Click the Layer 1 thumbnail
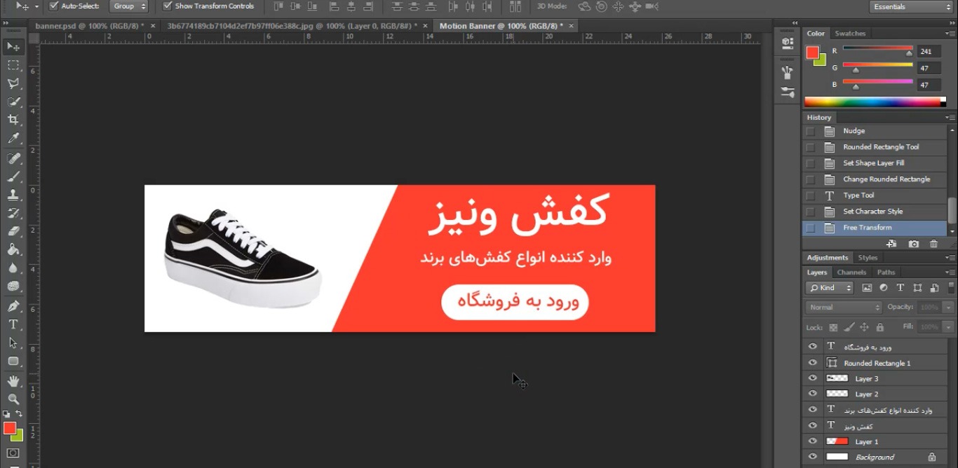Image resolution: width=958 pixels, height=468 pixels. click(x=837, y=441)
